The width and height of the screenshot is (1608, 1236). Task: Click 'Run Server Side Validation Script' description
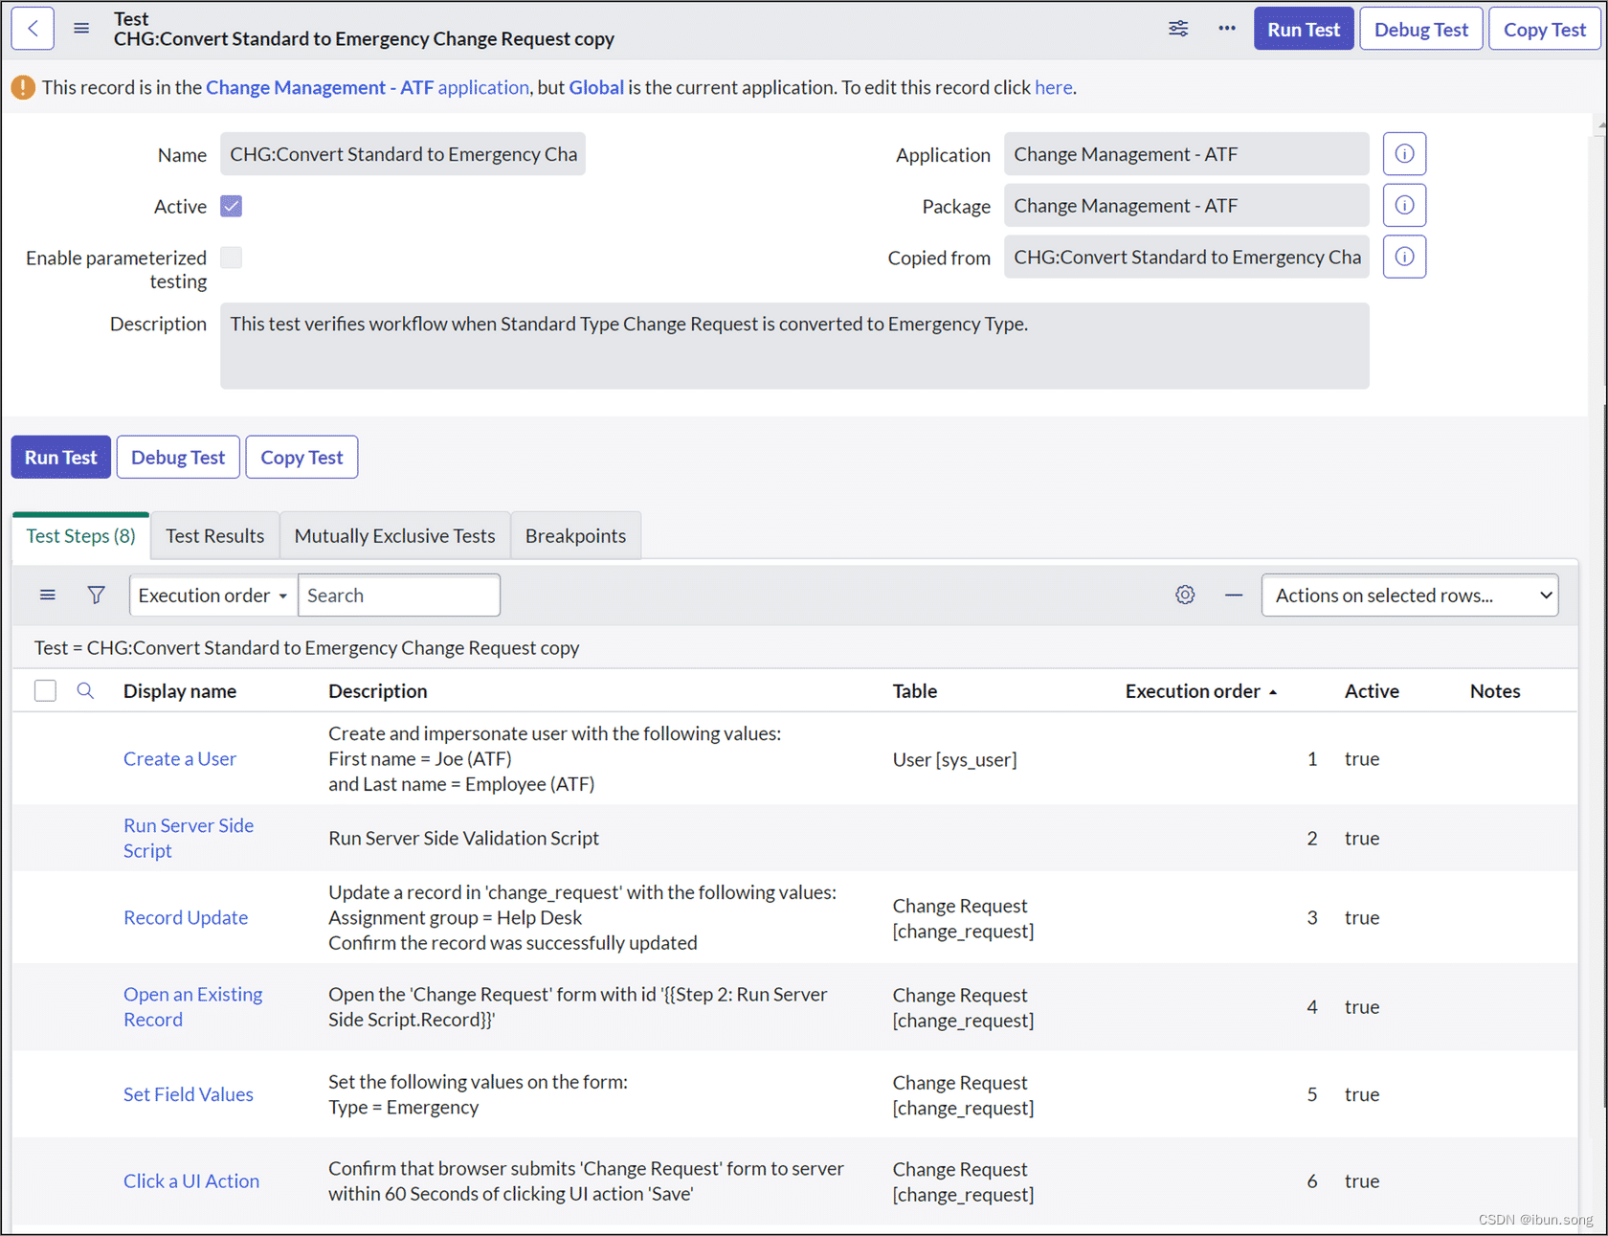point(464,839)
